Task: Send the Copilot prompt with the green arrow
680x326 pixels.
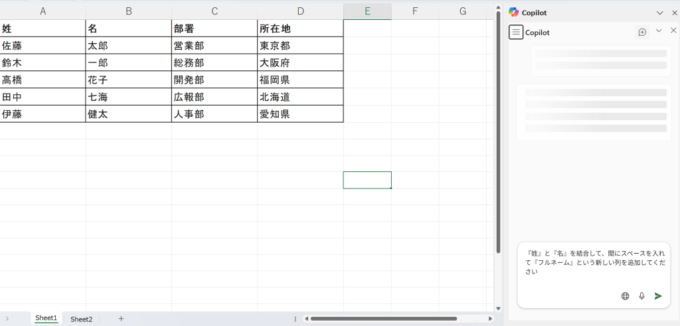Action: [658, 296]
